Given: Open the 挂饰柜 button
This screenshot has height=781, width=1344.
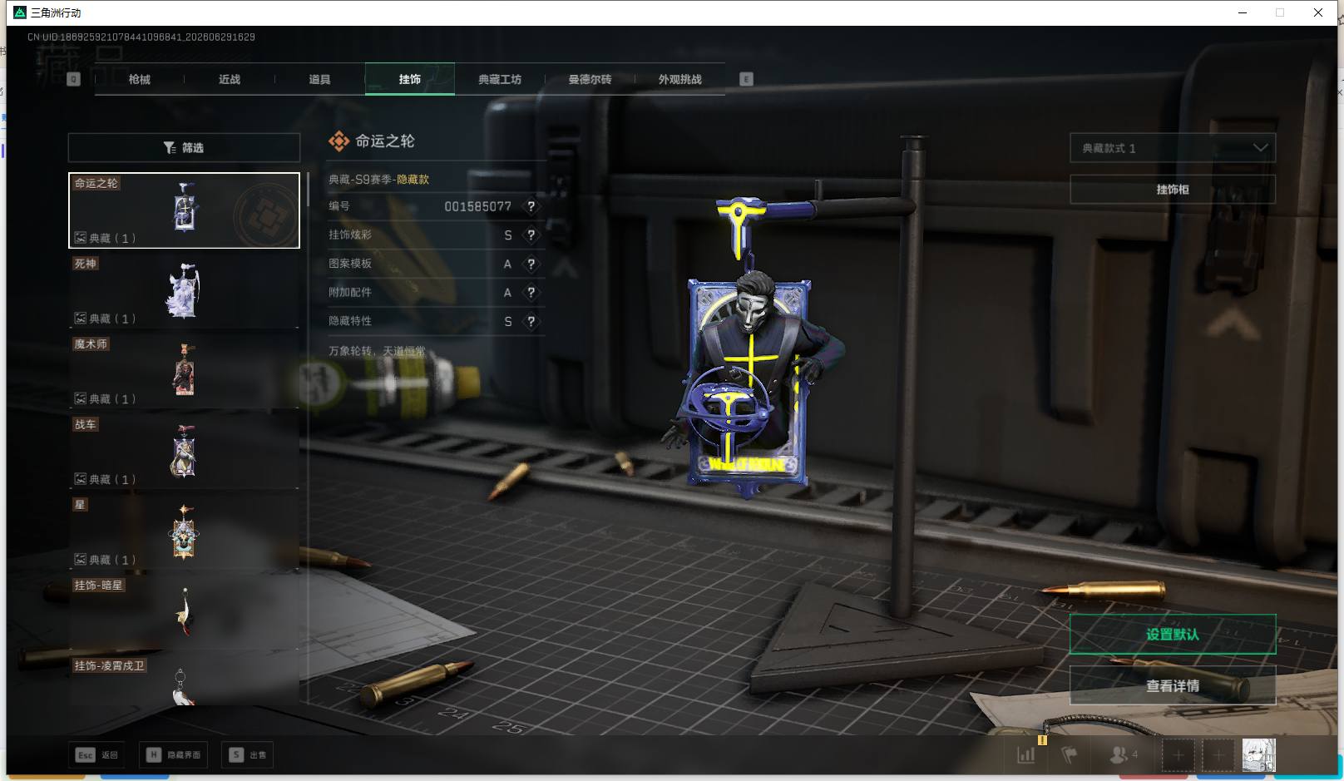Looking at the screenshot, I should tap(1173, 190).
